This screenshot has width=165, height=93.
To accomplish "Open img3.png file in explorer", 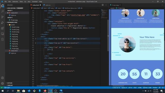I will tap(15, 39).
